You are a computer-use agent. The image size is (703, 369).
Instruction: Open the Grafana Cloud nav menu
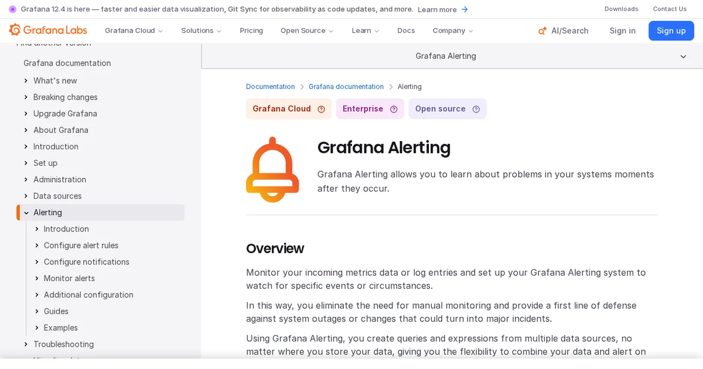[x=134, y=30]
